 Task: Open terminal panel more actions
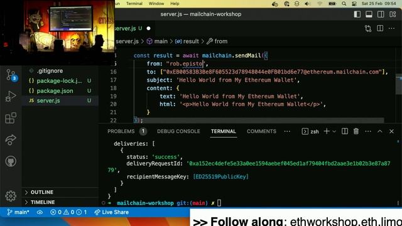pos(368,131)
